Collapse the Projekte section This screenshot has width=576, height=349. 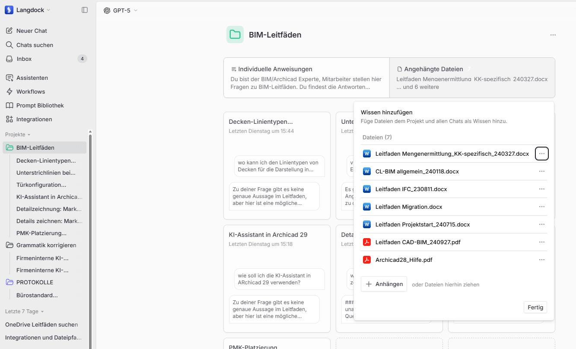point(18,135)
